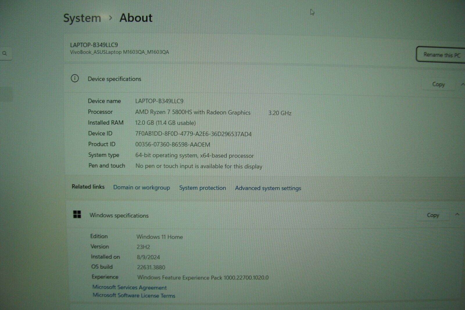Click the Device specifications header text
The height and width of the screenshot is (310, 465).
coord(114,79)
